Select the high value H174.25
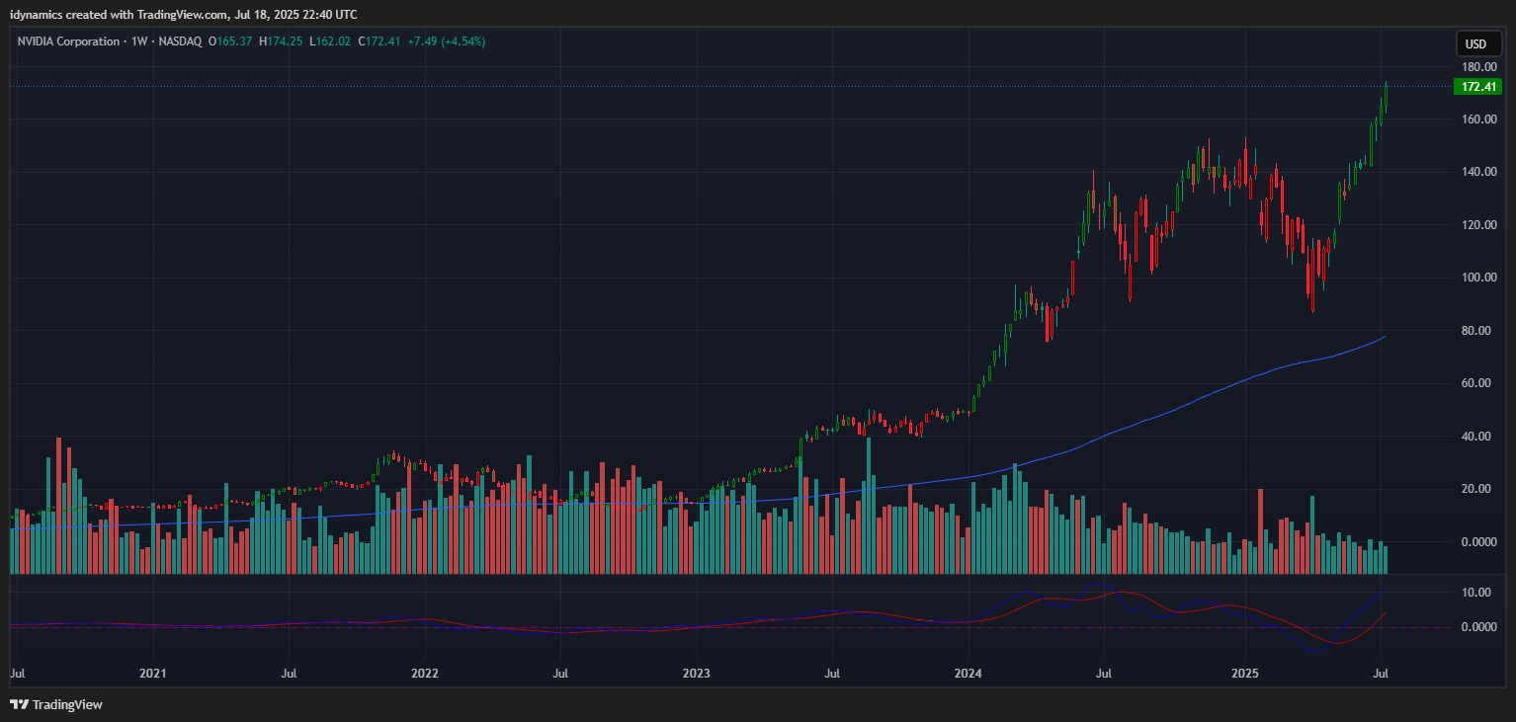Image resolution: width=1516 pixels, height=722 pixels. (281, 41)
